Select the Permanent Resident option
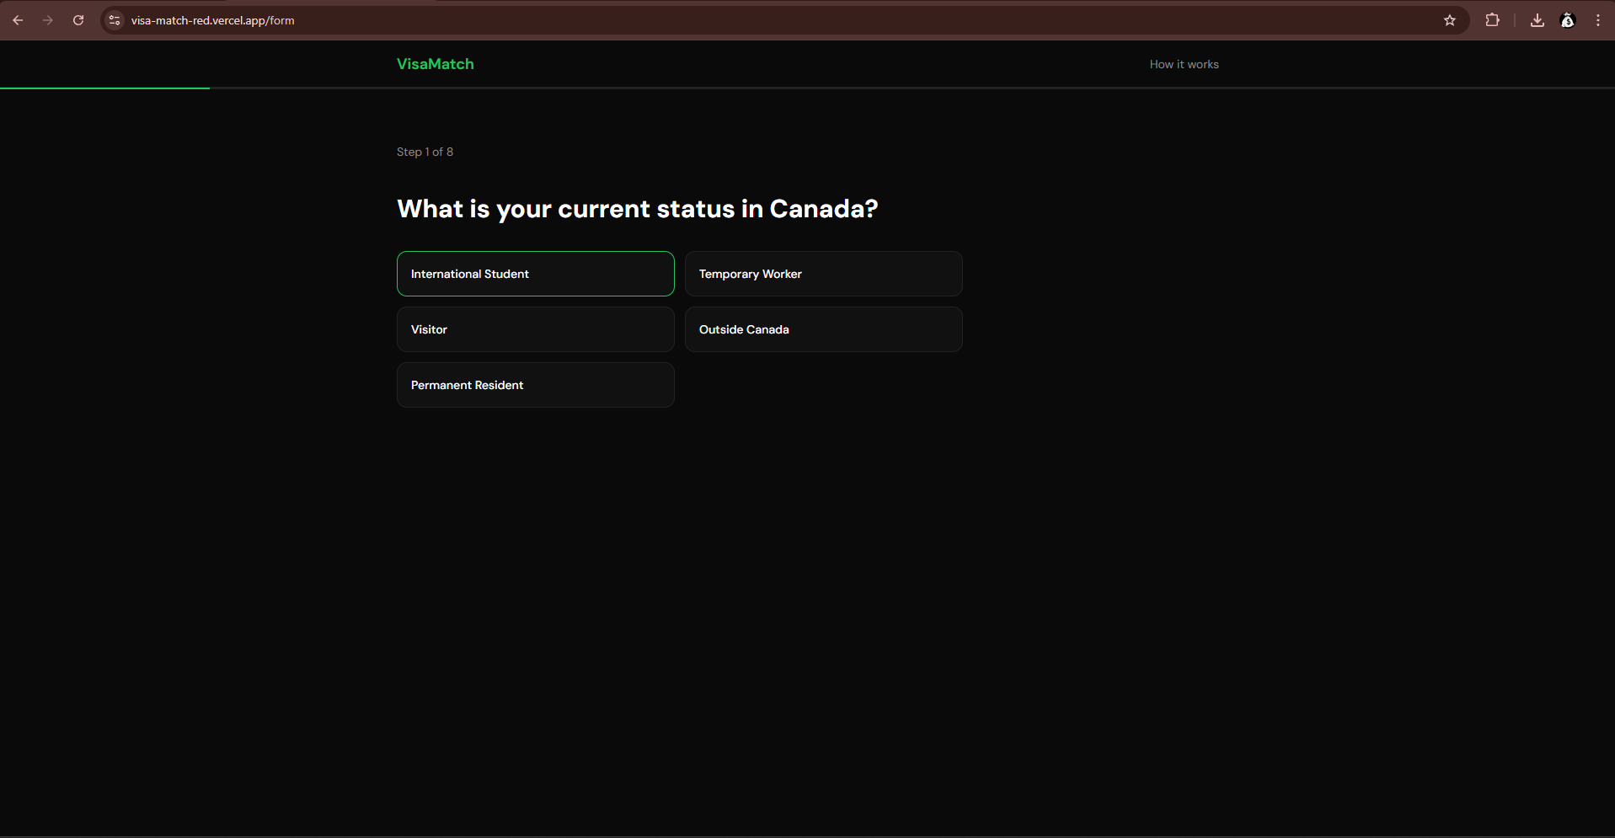 (x=535, y=385)
